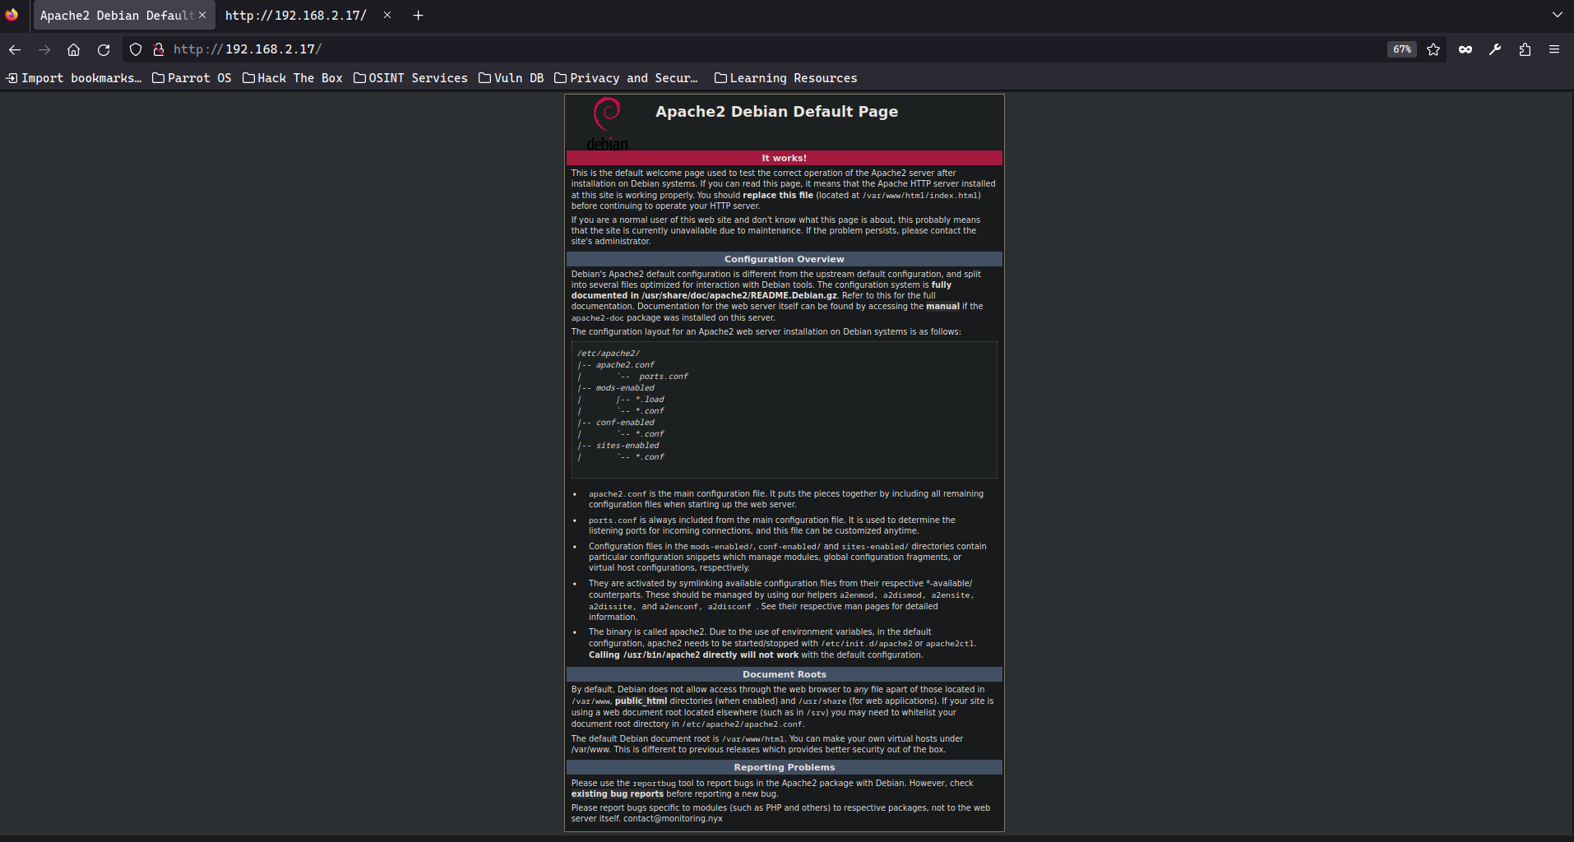Close the Apache2 Debian Default tab
Screen dimensions: 1574x842
pos(202,15)
